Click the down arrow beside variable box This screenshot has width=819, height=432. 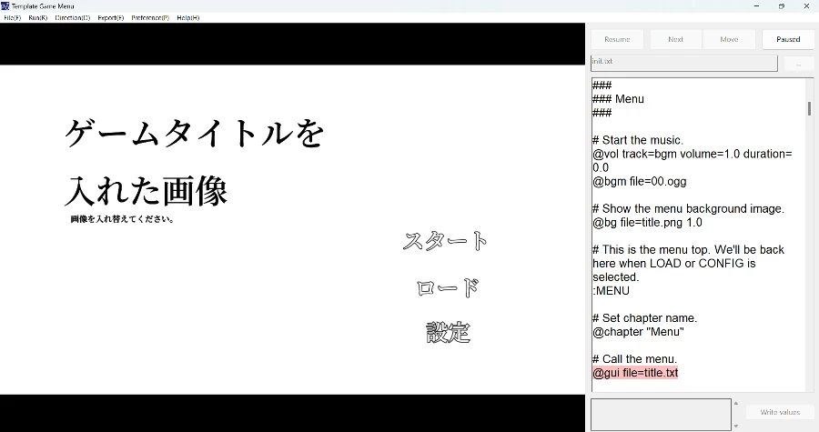(736, 427)
